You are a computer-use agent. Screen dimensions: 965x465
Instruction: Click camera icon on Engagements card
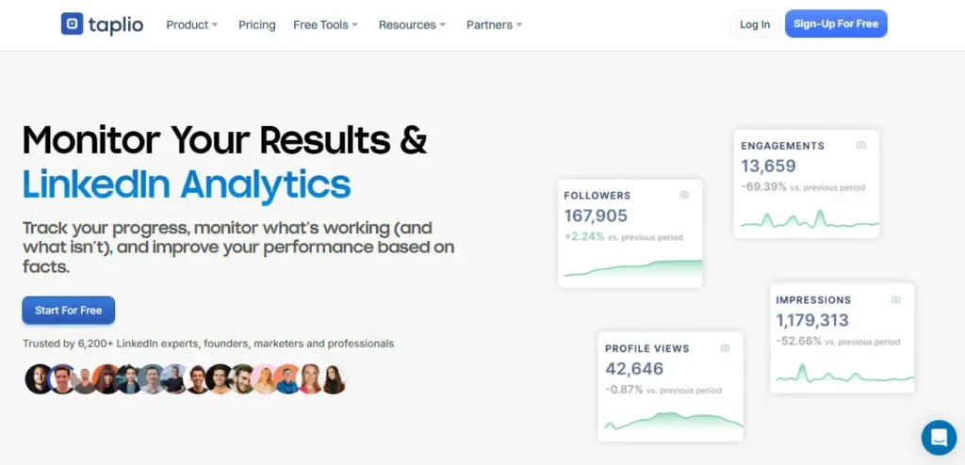pos(861,146)
